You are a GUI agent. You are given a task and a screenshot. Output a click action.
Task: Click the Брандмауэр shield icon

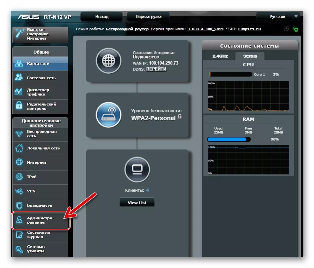tap(19, 205)
